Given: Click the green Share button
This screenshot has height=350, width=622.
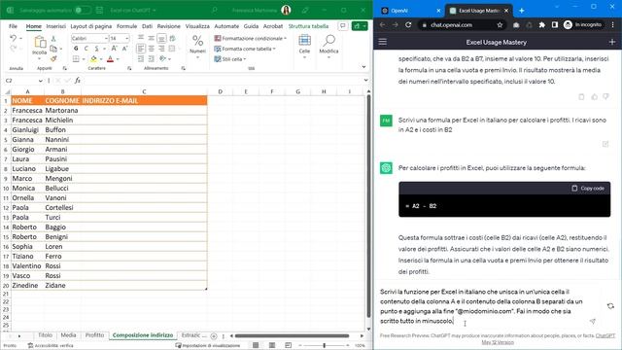Looking at the screenshot, I should pos(360,26).
